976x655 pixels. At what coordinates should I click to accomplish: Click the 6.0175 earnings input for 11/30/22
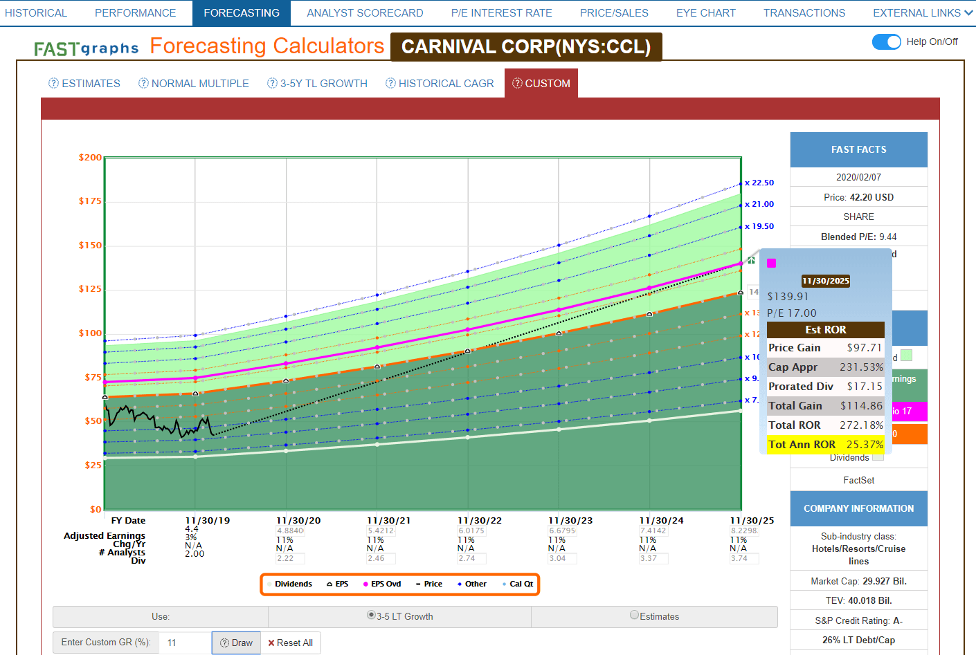point(471,531)
